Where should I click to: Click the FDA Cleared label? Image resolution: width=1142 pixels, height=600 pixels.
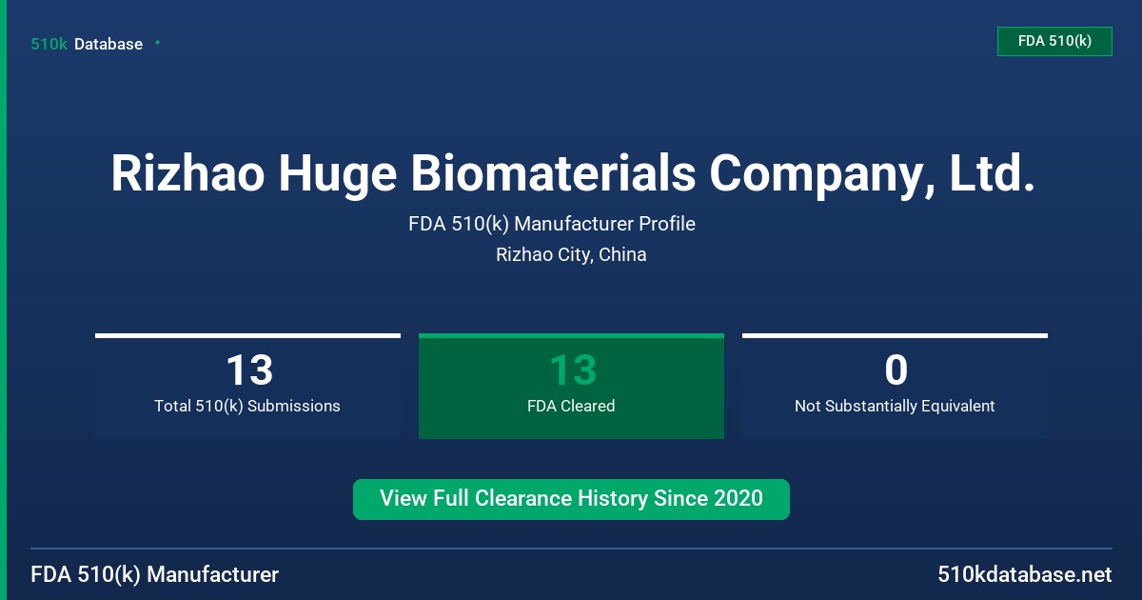pos(571,406)
